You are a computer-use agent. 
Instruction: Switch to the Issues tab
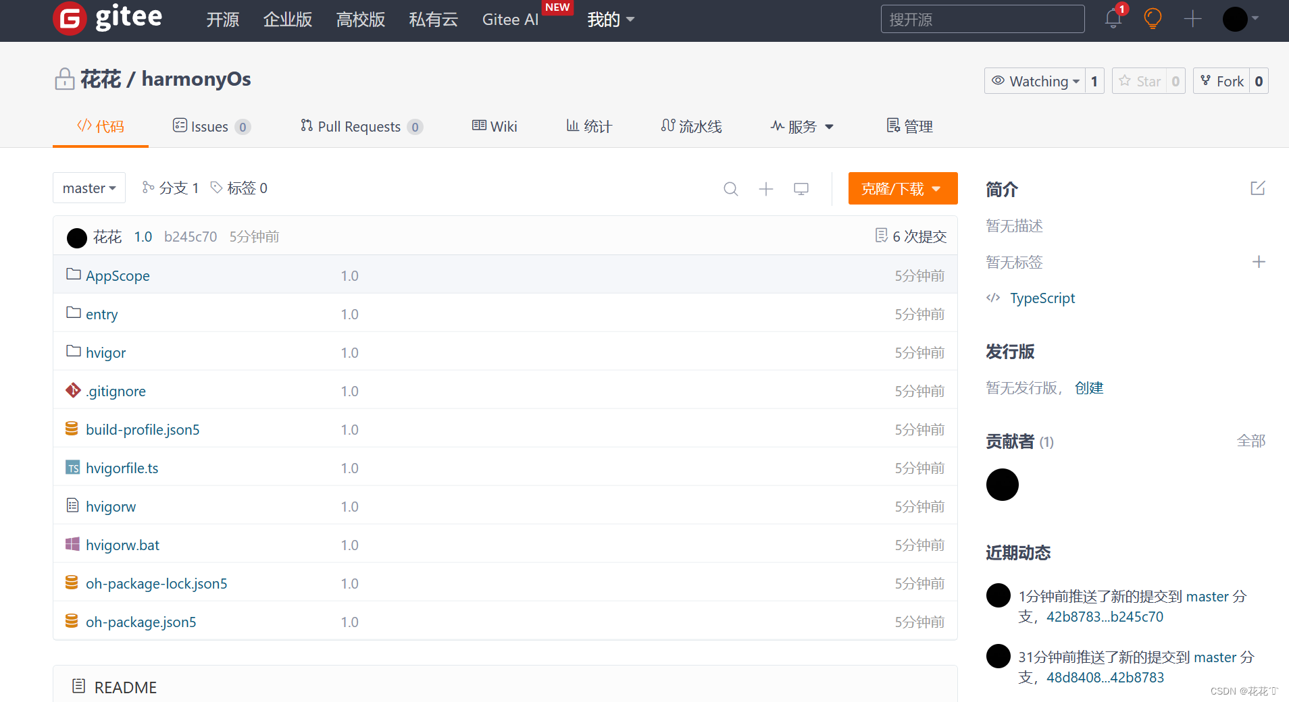[211, 126]
